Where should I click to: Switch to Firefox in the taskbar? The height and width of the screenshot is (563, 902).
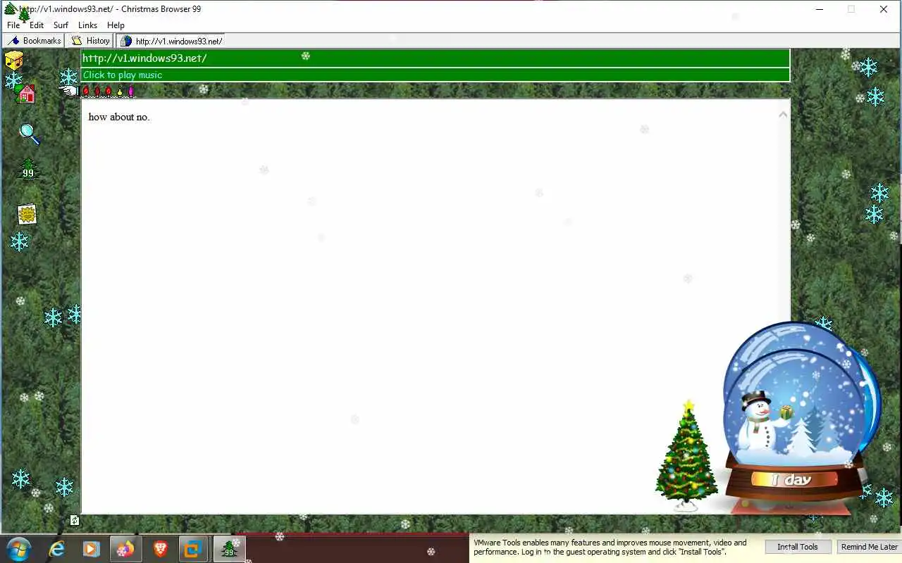(125, 549)
